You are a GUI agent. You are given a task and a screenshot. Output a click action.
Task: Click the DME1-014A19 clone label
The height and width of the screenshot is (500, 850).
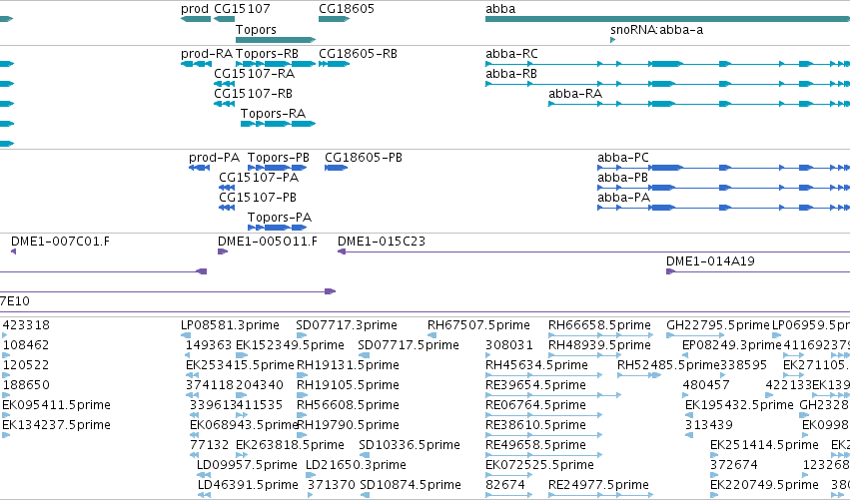710,261
